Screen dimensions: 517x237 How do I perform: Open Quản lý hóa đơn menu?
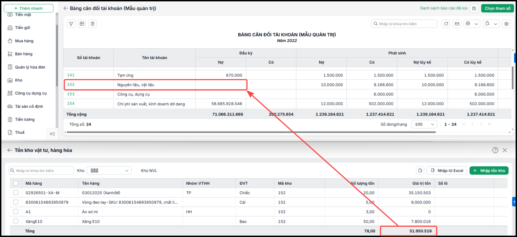tap(30, 67)
